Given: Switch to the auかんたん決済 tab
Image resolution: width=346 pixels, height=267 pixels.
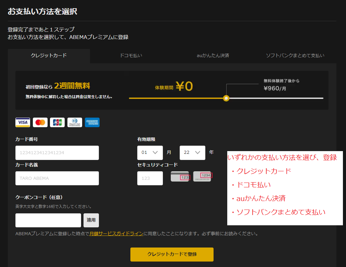Looking at the screenshot, I should click(x=213, y=56).
